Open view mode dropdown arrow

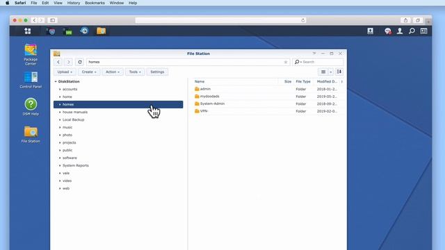pos(331,72)
